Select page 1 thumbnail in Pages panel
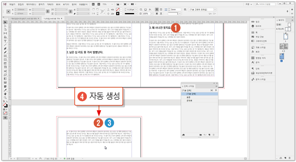Screen dimensions: 296x162 click(x=286, y=36)
